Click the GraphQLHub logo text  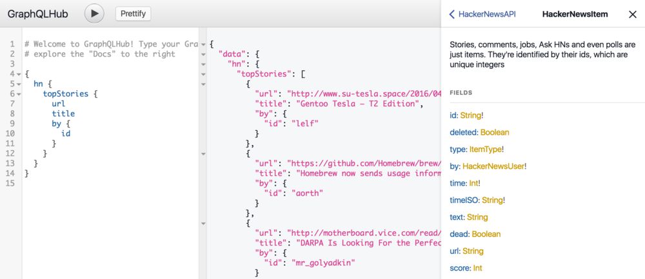coord(38,14)
